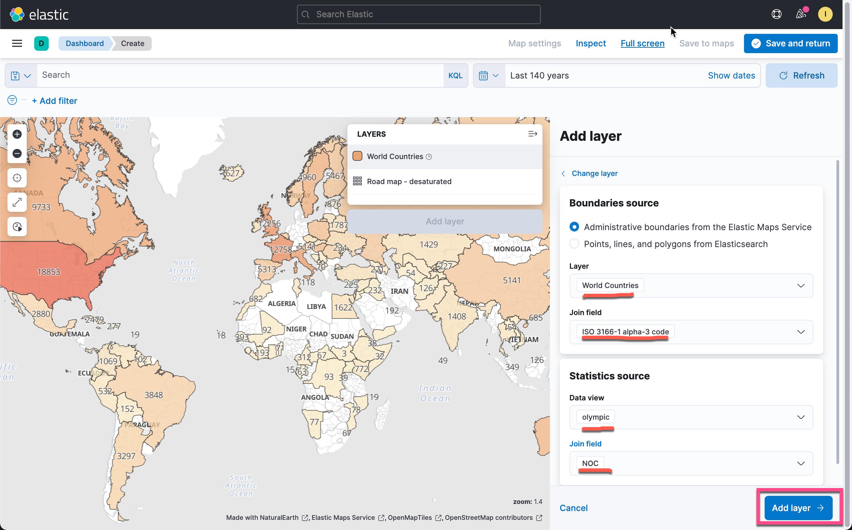Screen dimensions: 852x530
Task: Click the fit to data bounds icon
Action: (17, 178)
